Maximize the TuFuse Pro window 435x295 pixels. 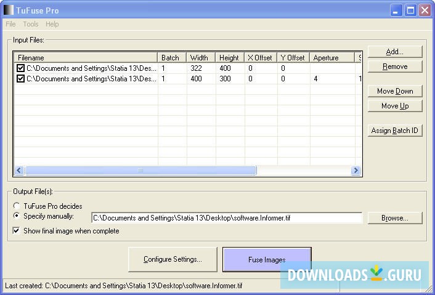click(410, 10)
